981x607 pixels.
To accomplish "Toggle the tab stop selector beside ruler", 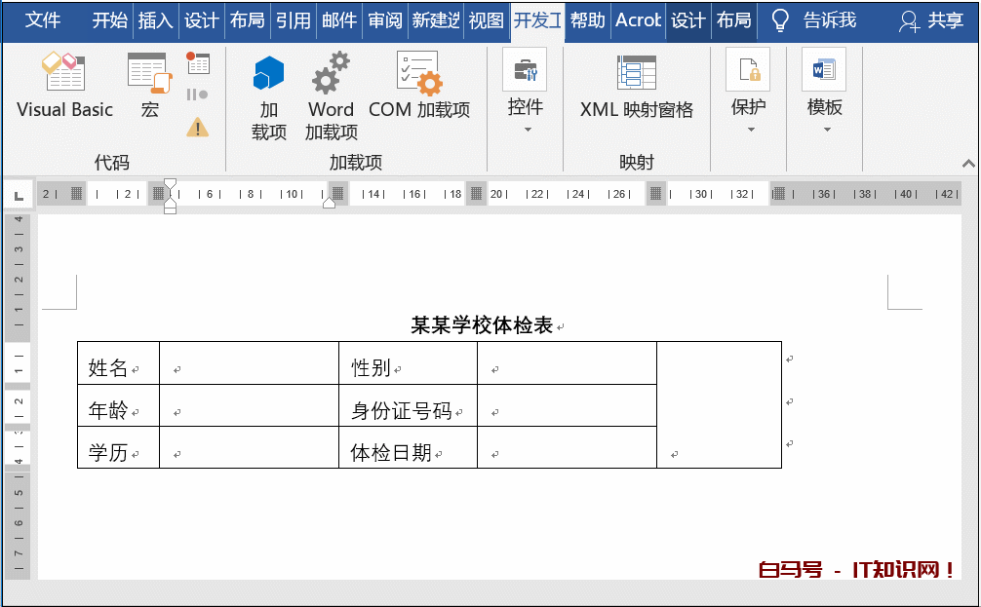I will tap(19, 196).
